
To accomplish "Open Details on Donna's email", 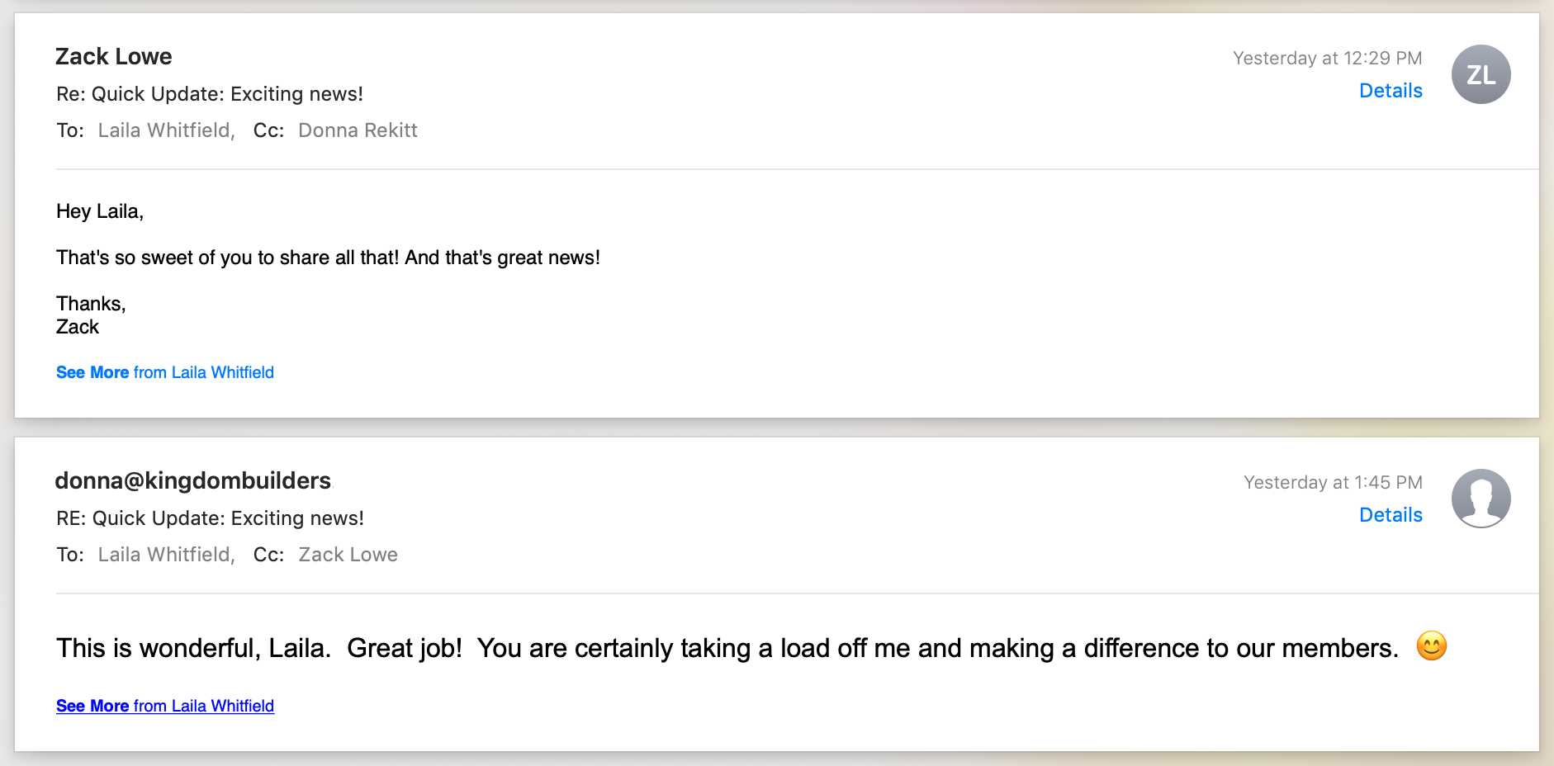I will (x=1391, y=515).
